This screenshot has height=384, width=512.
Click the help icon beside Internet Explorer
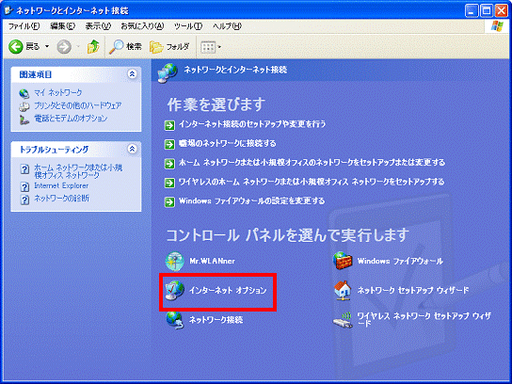pos(24,186)
